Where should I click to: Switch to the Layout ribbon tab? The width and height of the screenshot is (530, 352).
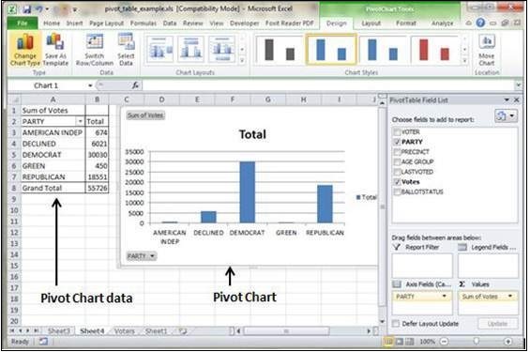(x=371, y=23)
